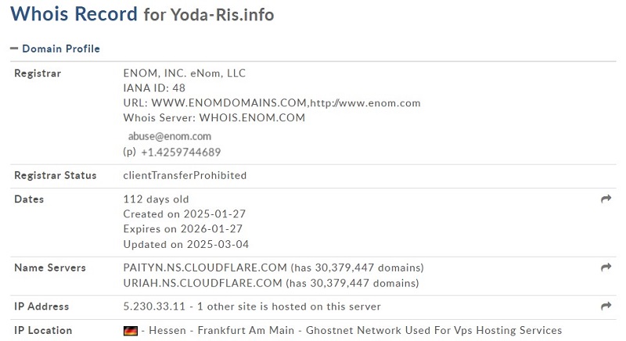Click the Whois Server WHOIS.ENOM.COM text
Image resolution: width=626 pixels, height=341 pixels.
tap(214, 117)
